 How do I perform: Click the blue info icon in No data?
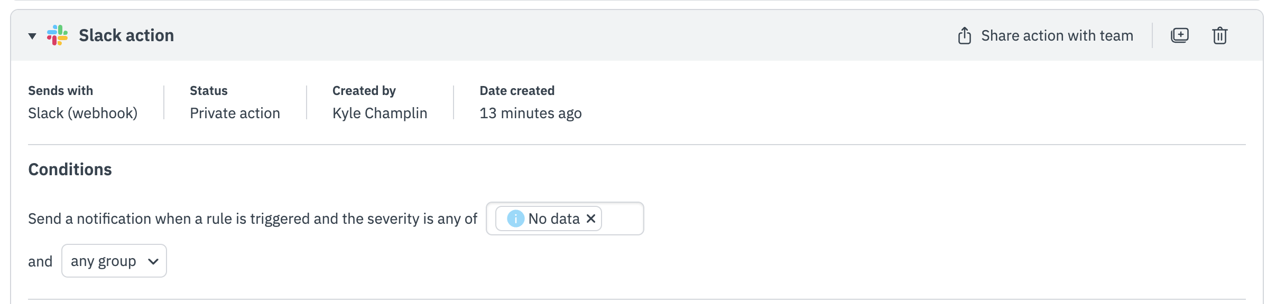pos(515,218)
